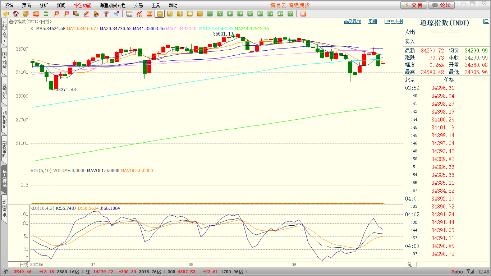Select the Y yearly period
491x276 pixels.
[290, 14]
